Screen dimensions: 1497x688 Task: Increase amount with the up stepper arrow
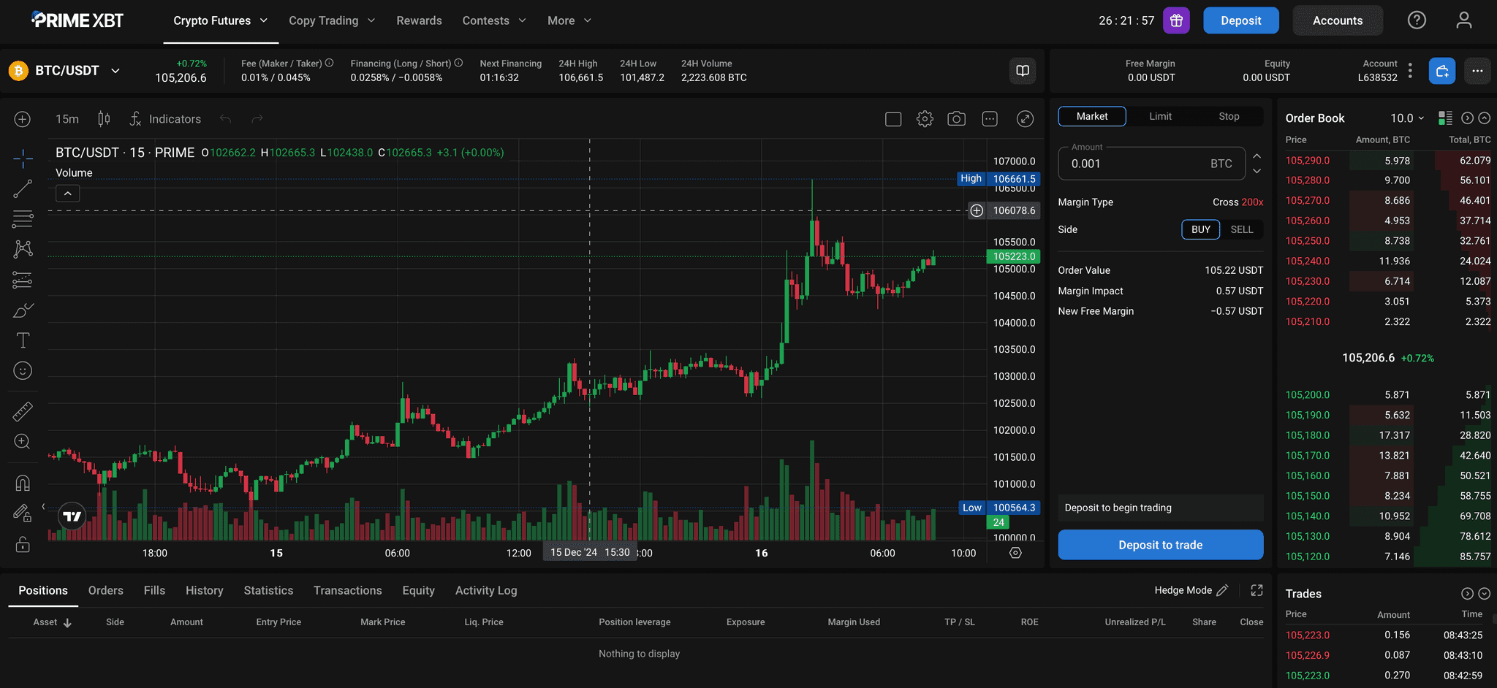[1257, 156]
